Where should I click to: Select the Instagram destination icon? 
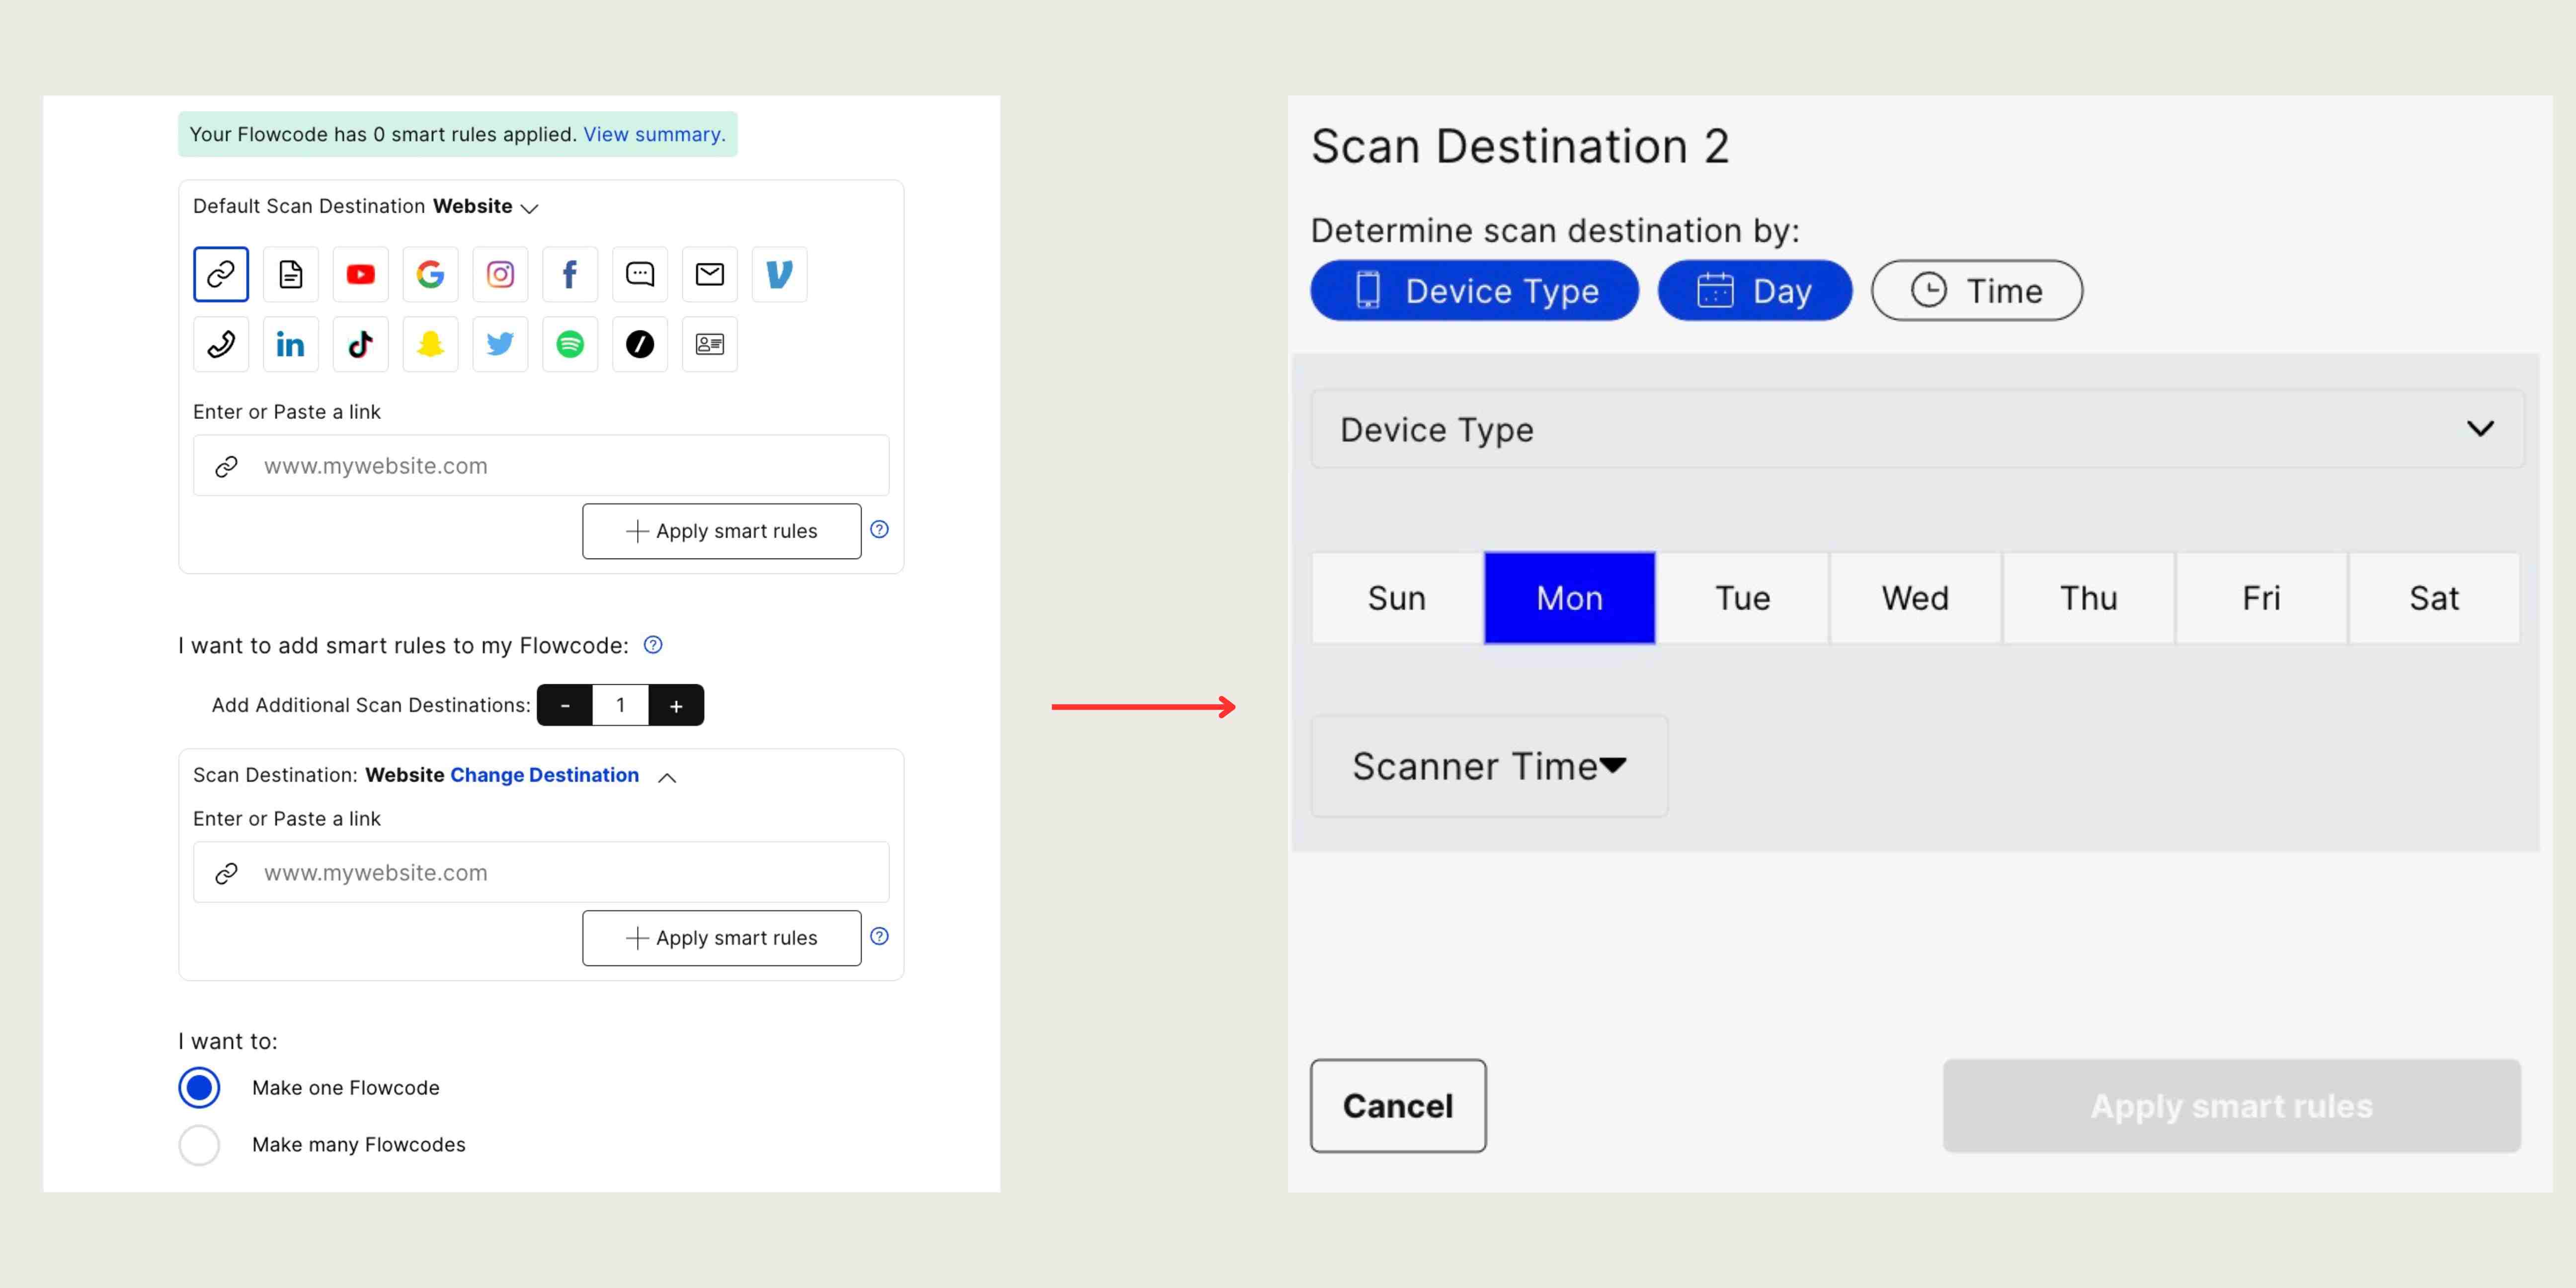pos(500,274)
